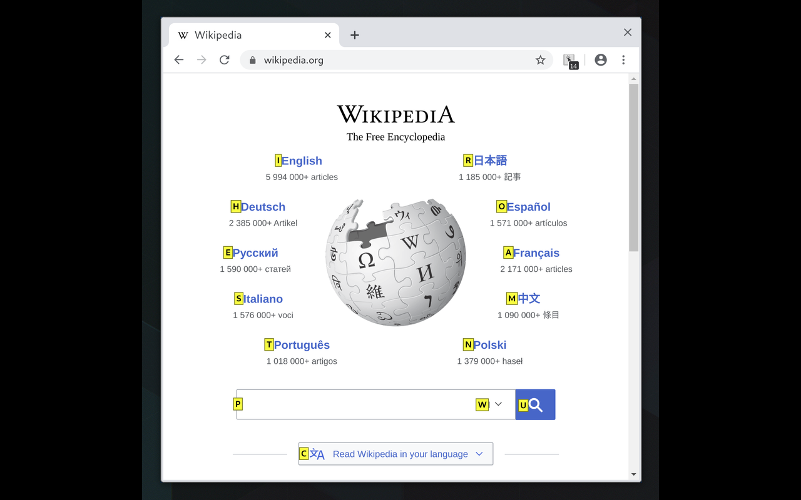Reload the Wikipedia page
The height and width of the screenshot is (500, 801).
click(x=224, y=60)
